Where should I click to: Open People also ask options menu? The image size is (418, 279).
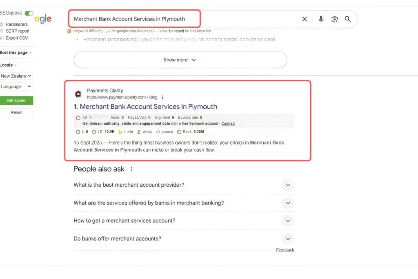131,169
